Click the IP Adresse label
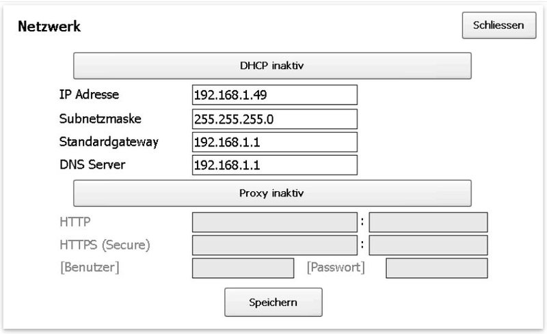Screen dimensions: 547x334 [89, 94]
